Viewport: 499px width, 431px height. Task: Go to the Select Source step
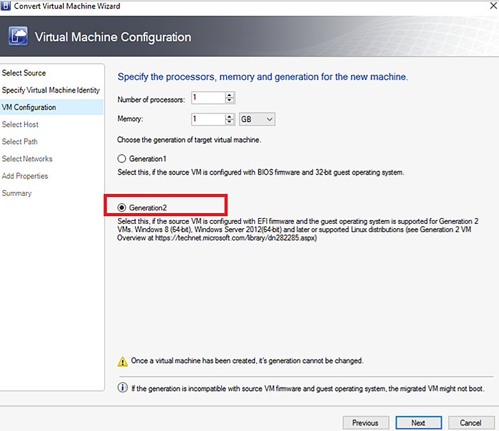pos(24,73)
